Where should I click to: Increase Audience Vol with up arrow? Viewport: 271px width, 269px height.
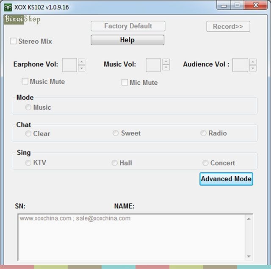point(253,62)
